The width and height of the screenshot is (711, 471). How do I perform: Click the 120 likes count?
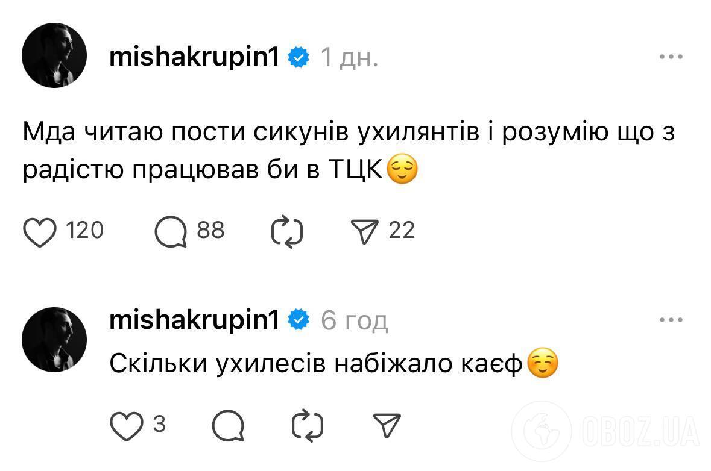tap(84, 231)
